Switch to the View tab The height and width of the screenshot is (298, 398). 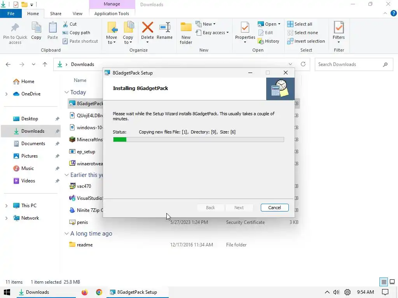click(x=77, y=14)
